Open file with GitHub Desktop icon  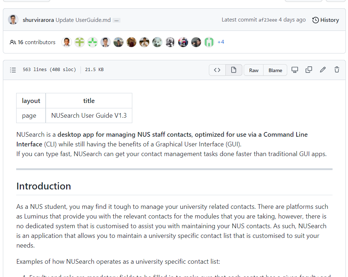click(x=295, y=70)
